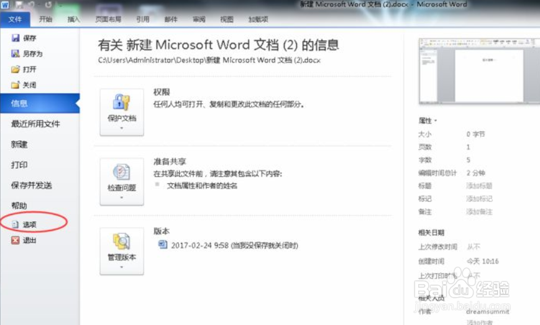540x325 pixels.
Task: Select 信息 Info in the sidebar
Action: click(x=40, y=103)
